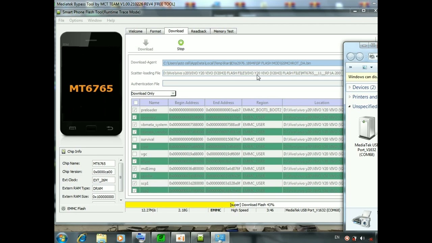Click the Location column header
This screenshot has height=243, width=432.
[x=313, y=103]
